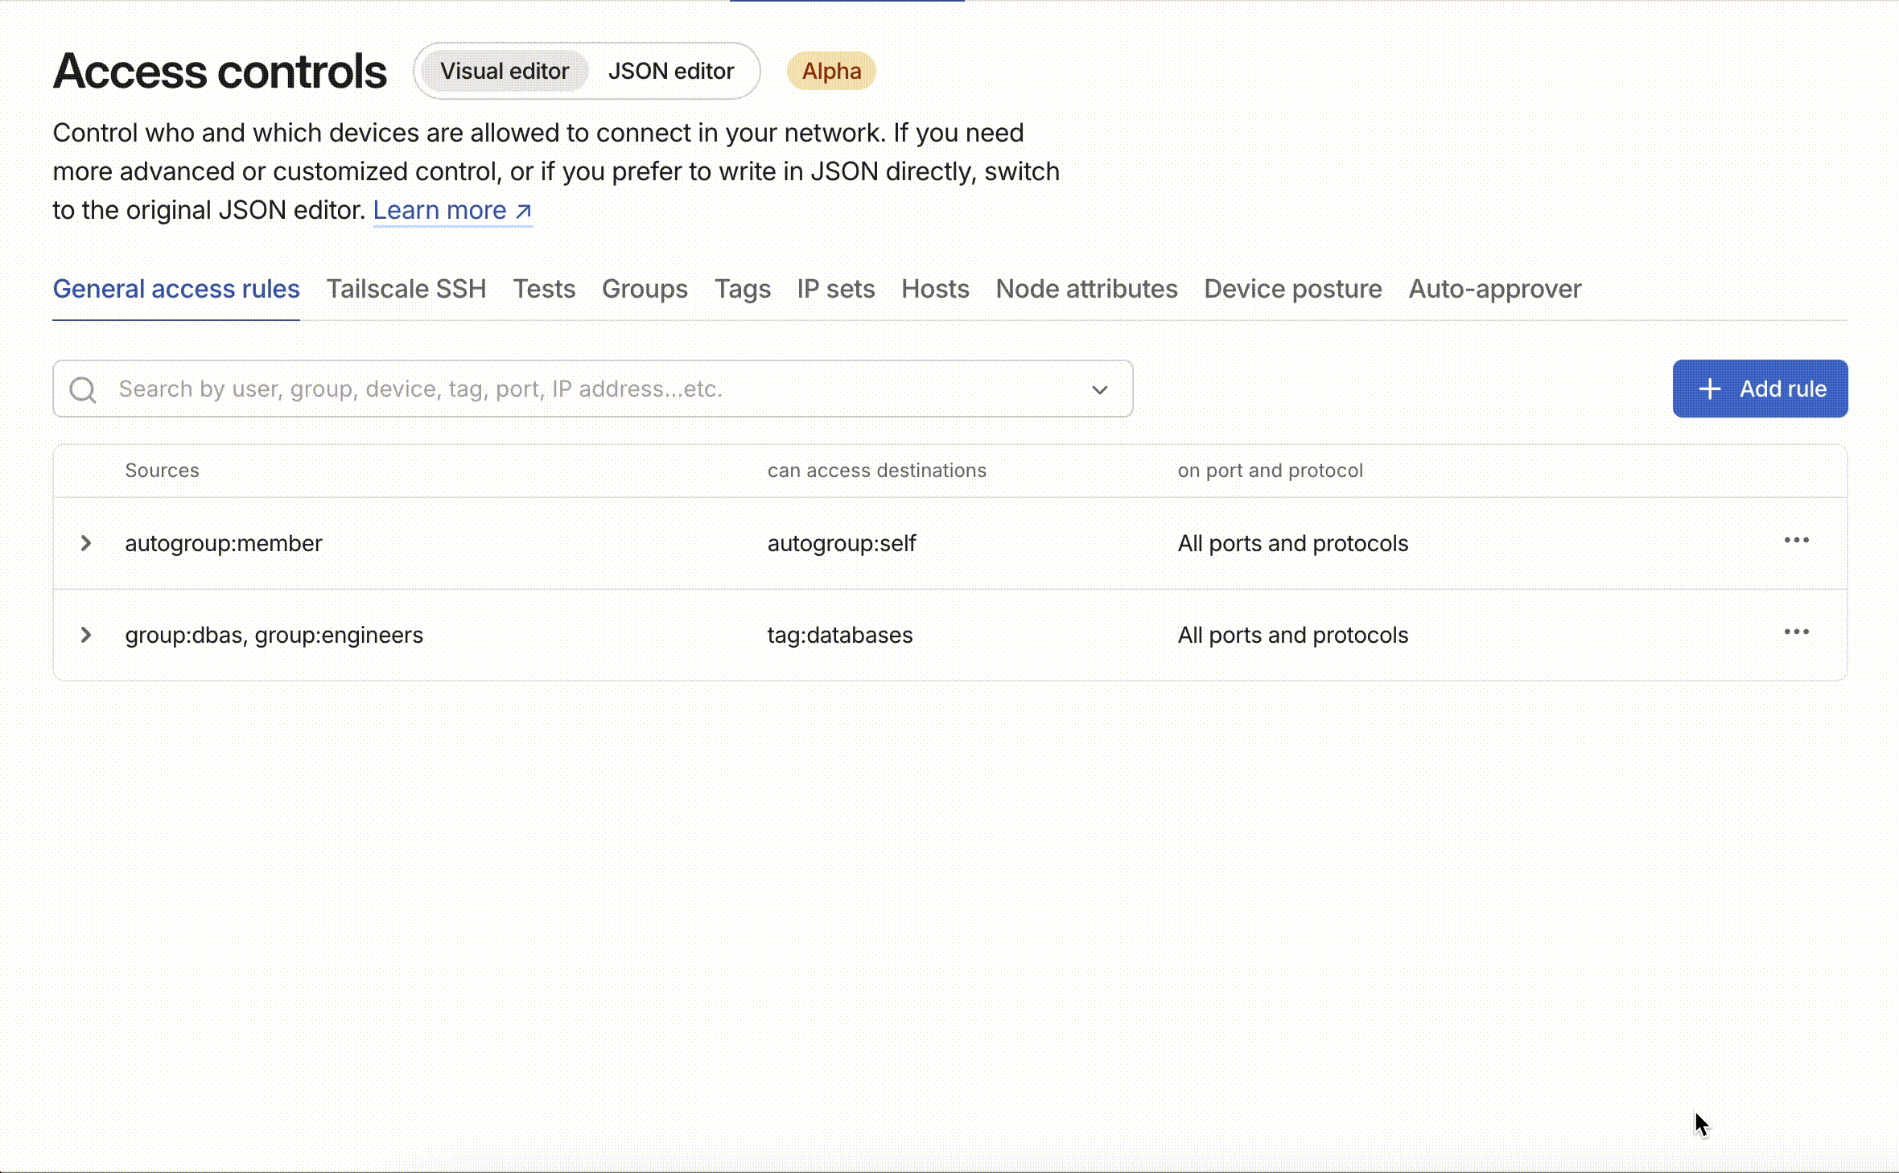Click the autogroup:member source text
This screenshot has width=1899, height=1173.
coord(224,543)
